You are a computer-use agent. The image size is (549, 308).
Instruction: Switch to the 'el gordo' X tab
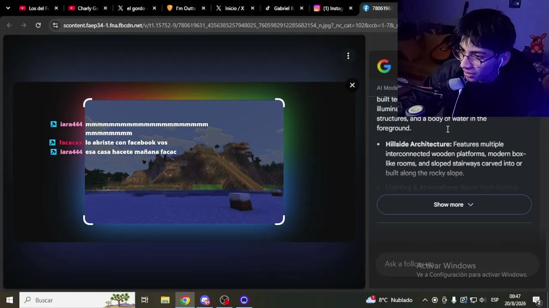(x=136, y=8)
